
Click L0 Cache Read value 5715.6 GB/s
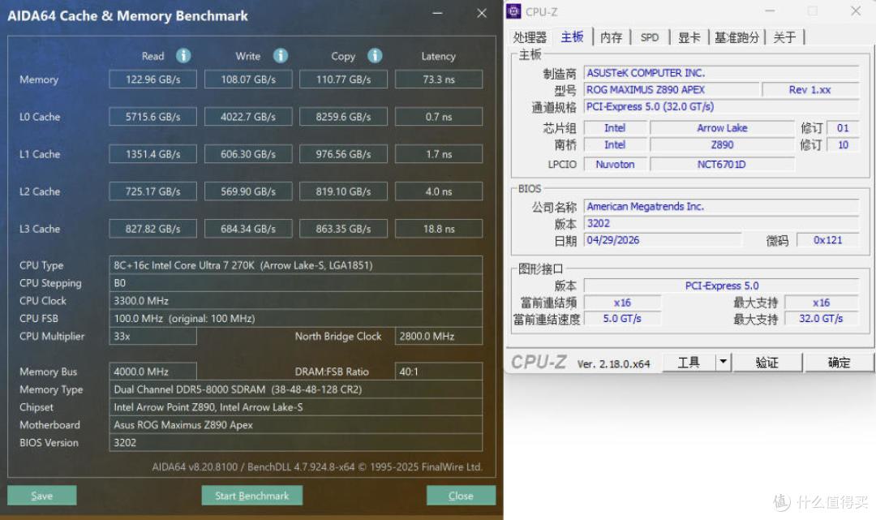point(153,117)
